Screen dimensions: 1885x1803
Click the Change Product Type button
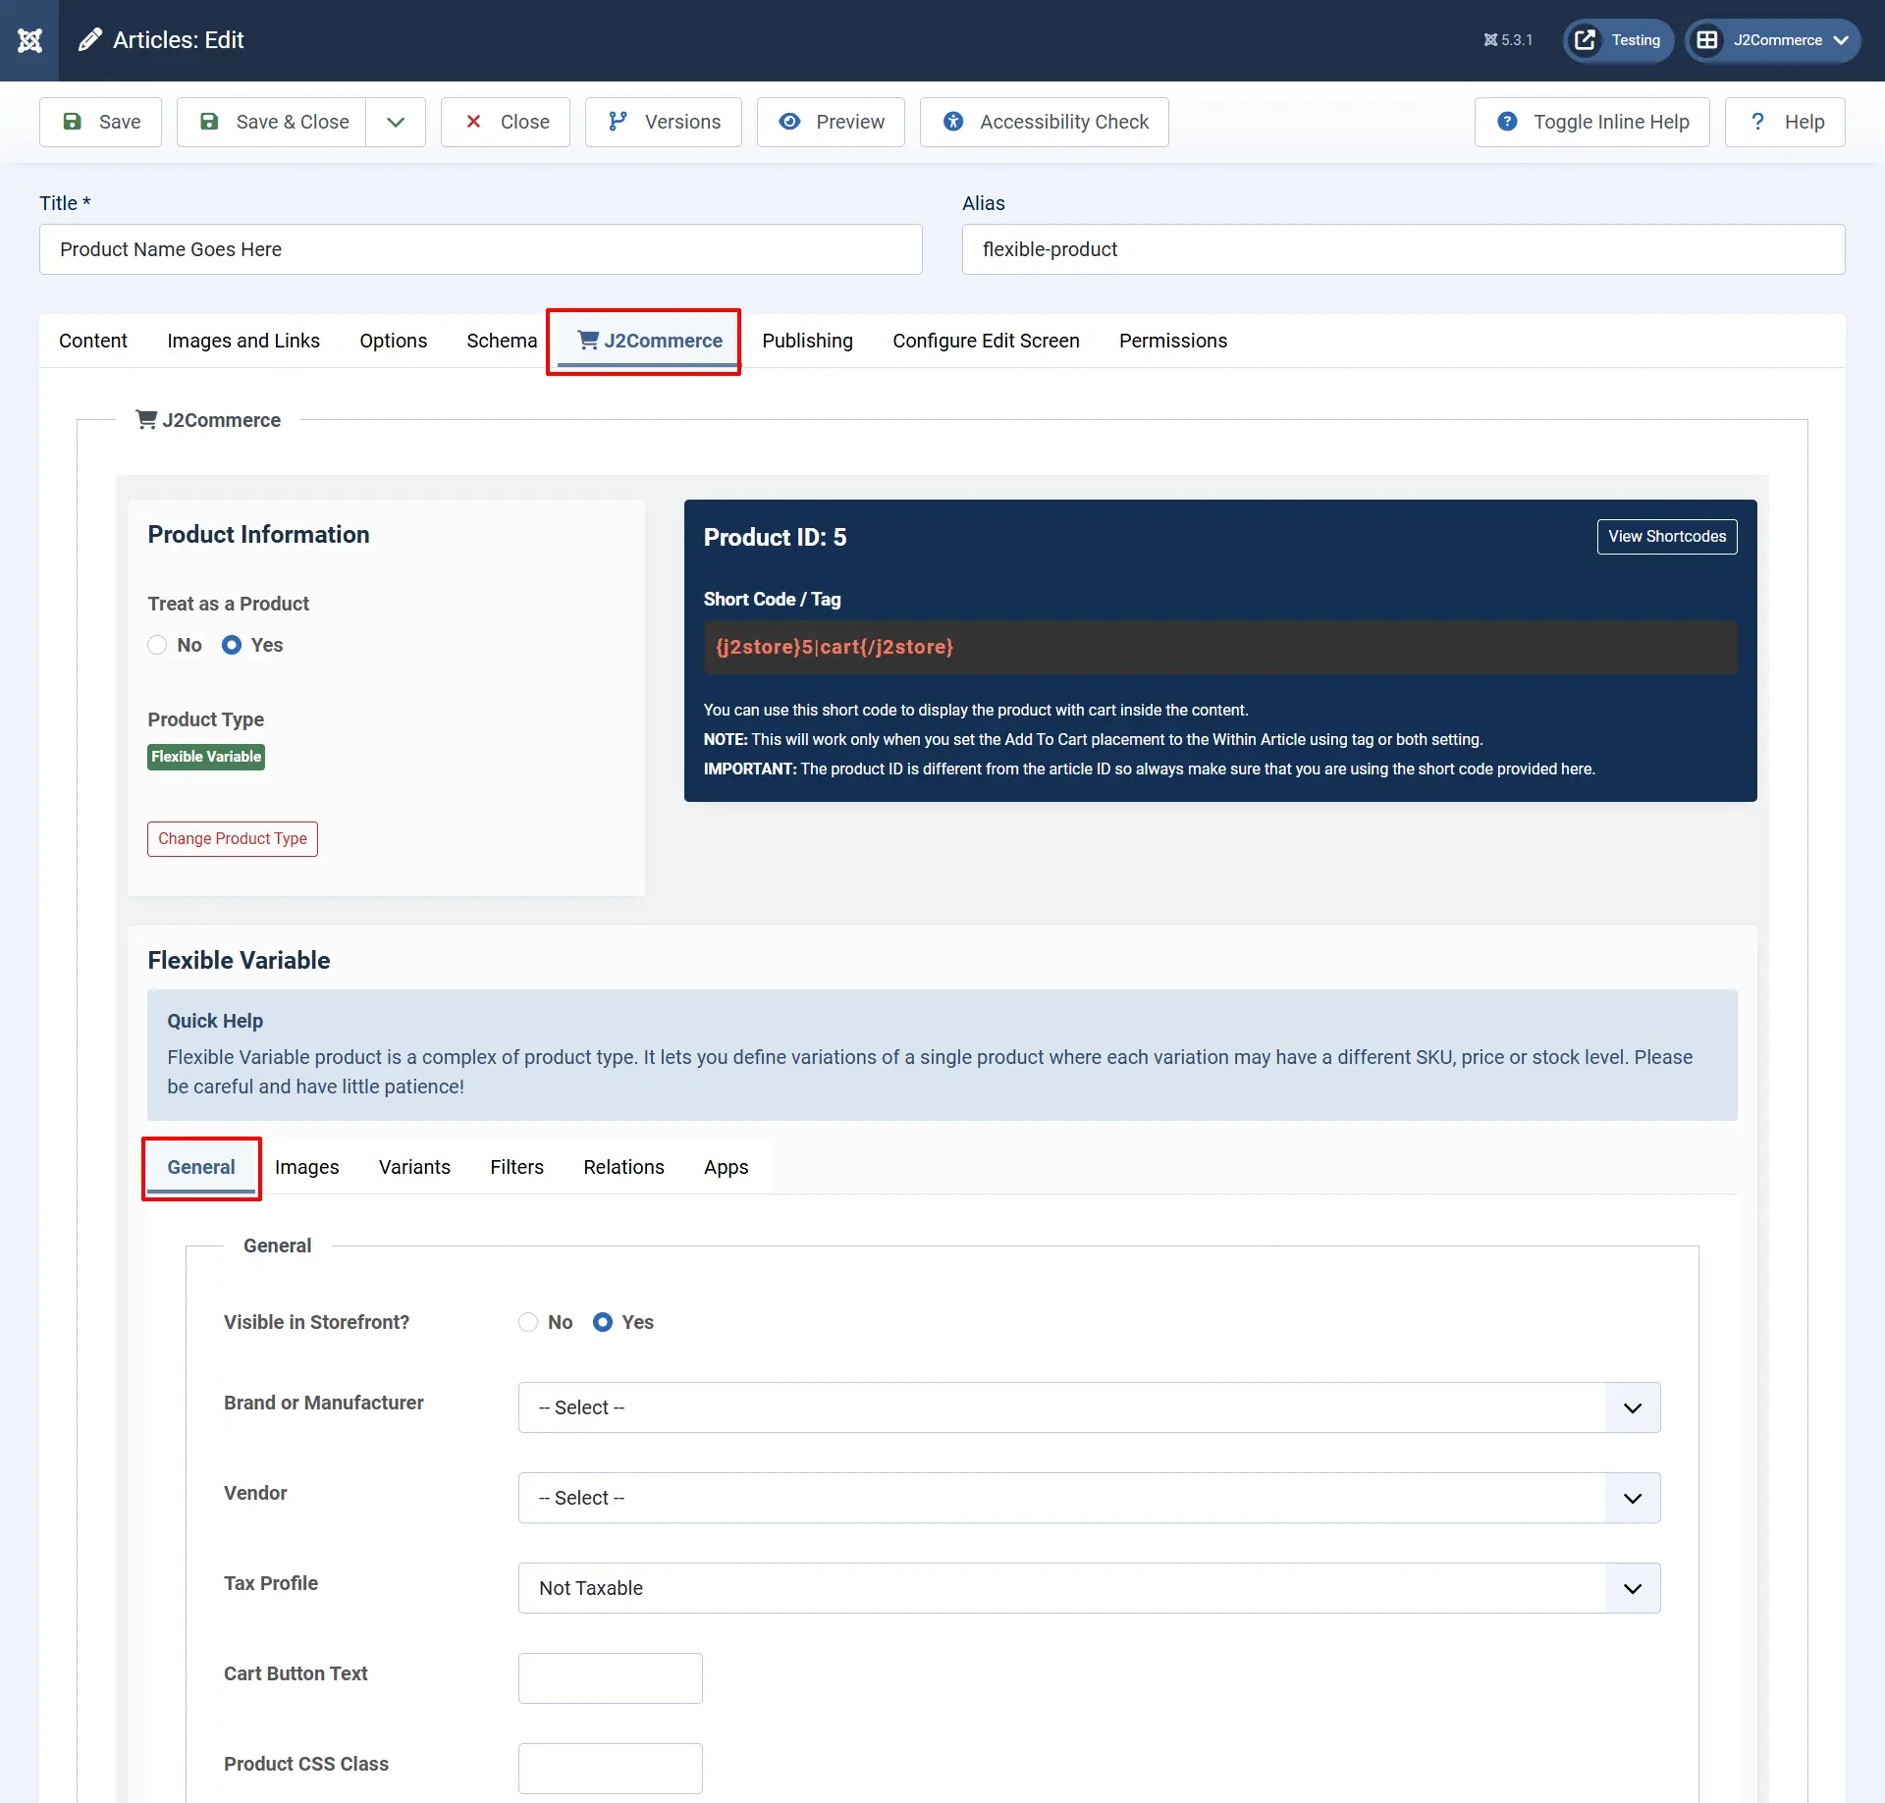[233, 839]
